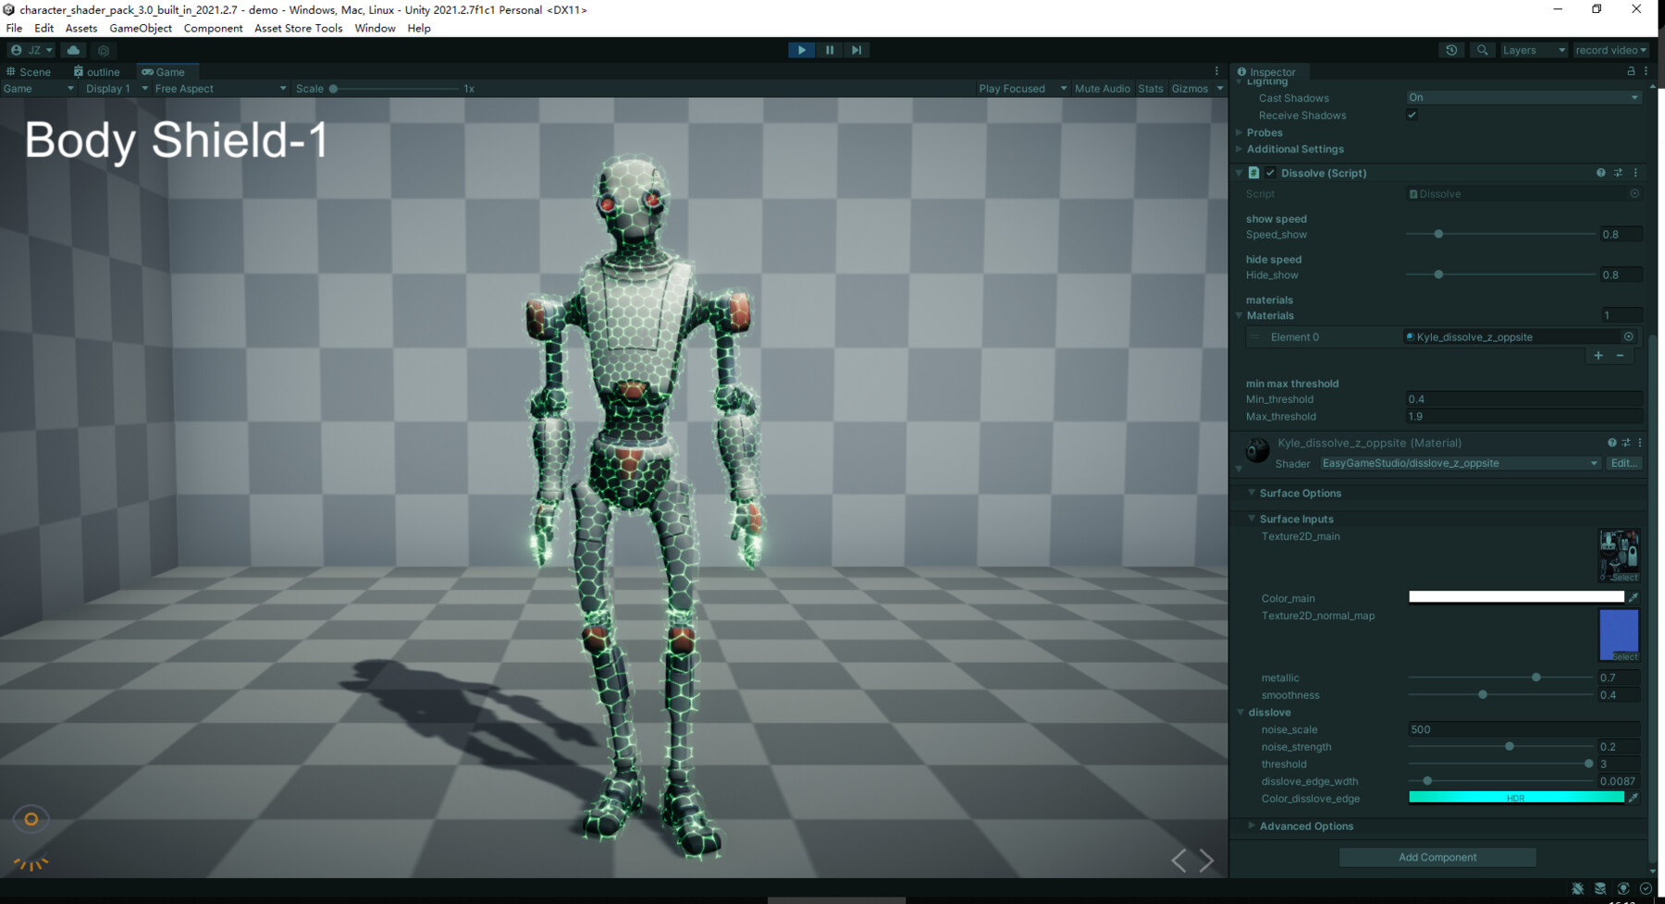
Task: Switch to the outline tab
Action: click(96, 71)
